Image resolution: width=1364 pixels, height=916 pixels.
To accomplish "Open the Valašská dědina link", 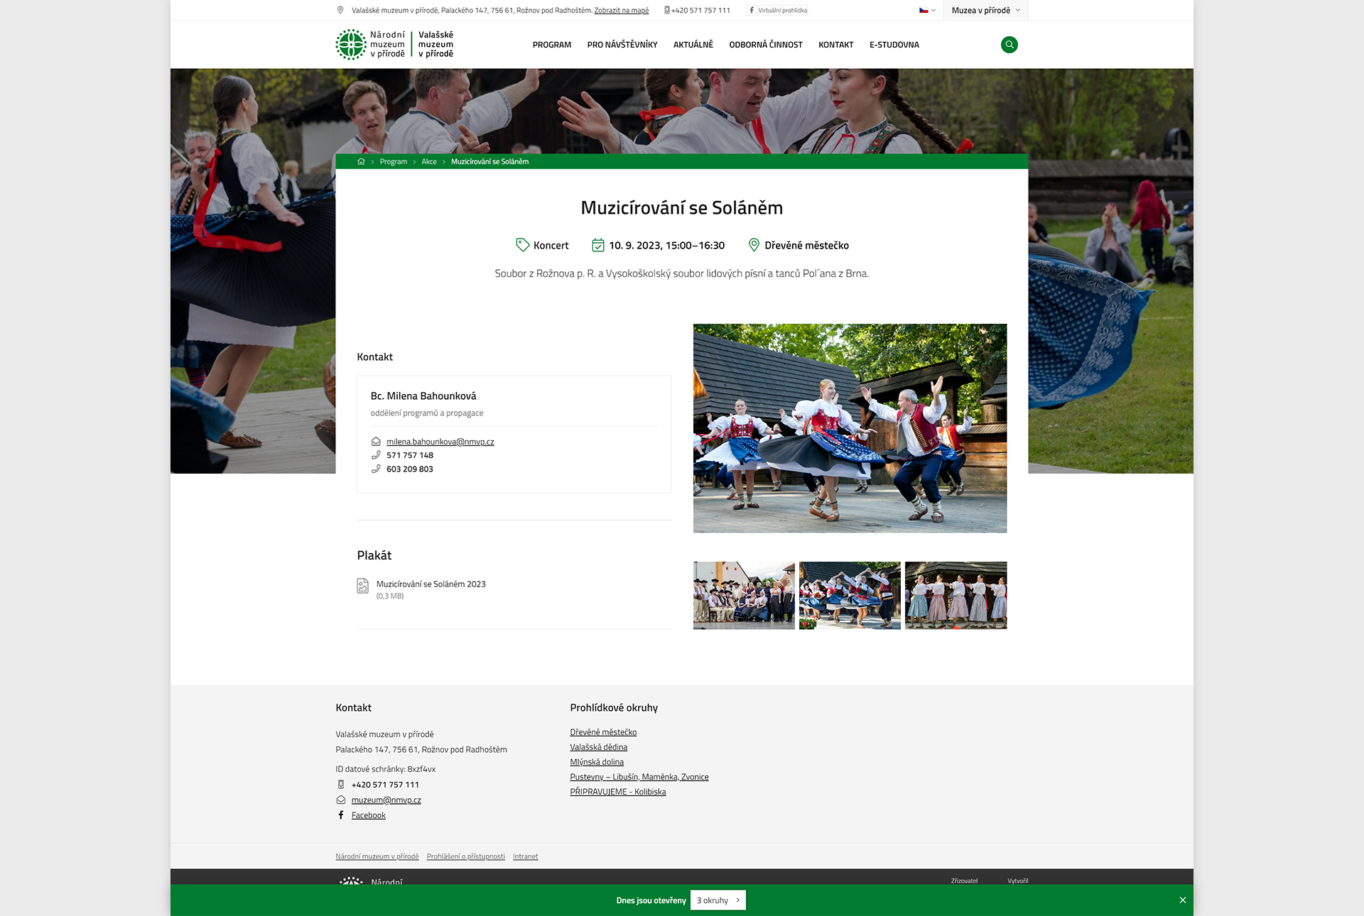I will coord(599,747).
